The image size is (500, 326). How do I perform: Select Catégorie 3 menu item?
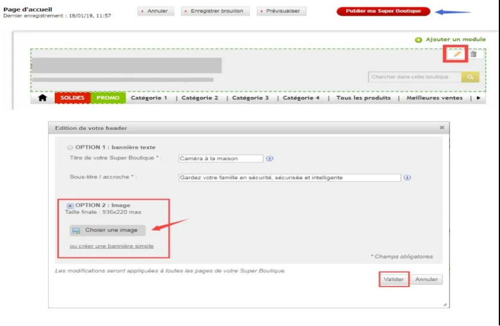251,97
